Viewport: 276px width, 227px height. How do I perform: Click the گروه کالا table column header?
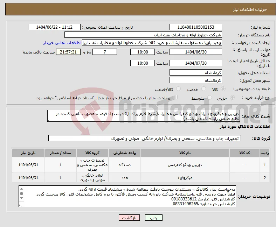point(92,153)
